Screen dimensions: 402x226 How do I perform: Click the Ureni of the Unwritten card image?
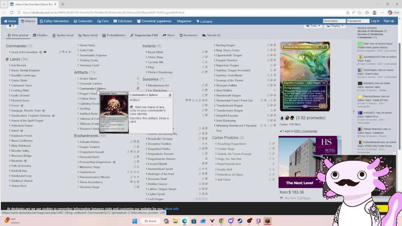tap(305, 77)
